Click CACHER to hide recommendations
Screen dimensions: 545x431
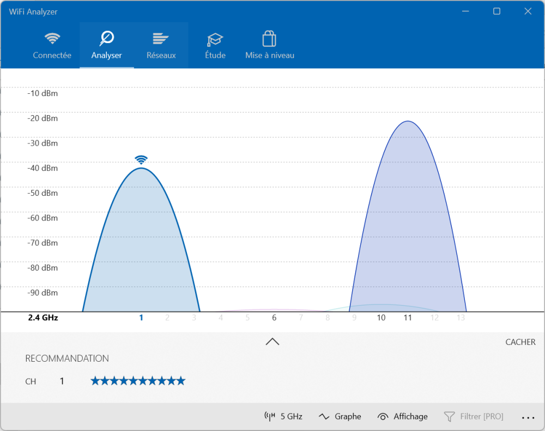pos(520,342)
